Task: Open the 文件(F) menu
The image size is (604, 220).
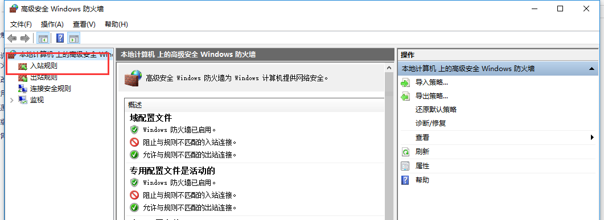Action: pos(21,24)
